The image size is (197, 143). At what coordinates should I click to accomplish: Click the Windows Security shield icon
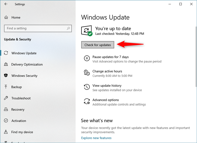point(6,76)
